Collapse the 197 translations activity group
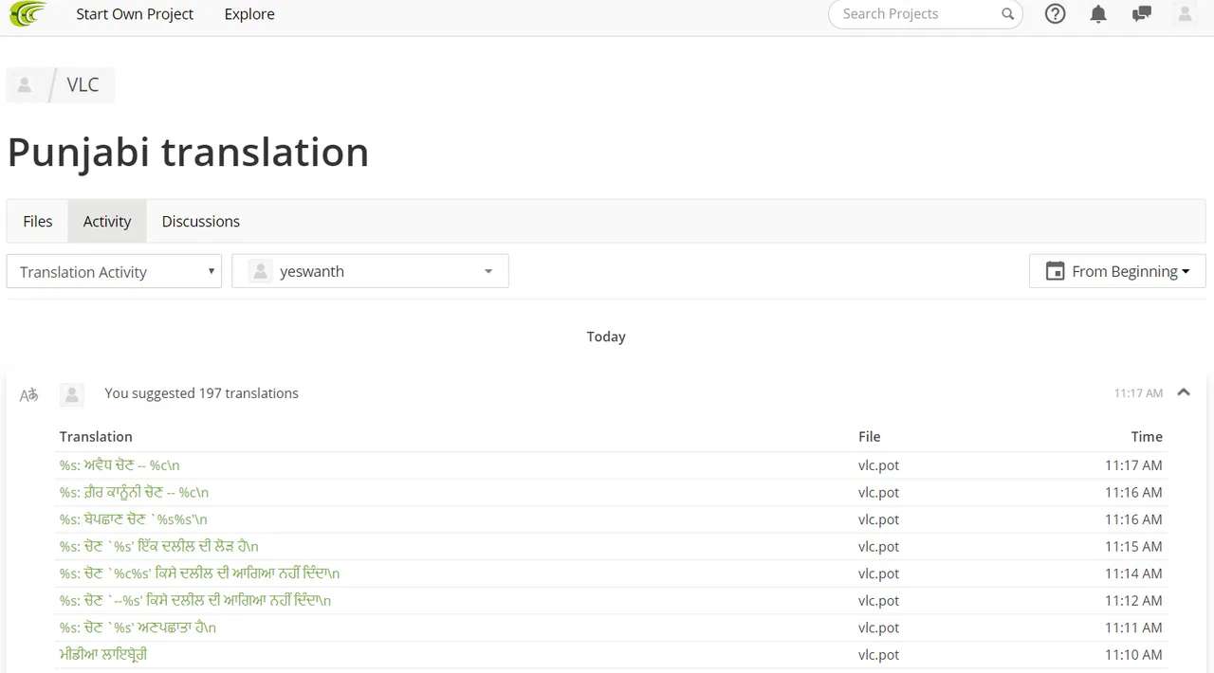1214x673 pixels. tap(1184, 392)
